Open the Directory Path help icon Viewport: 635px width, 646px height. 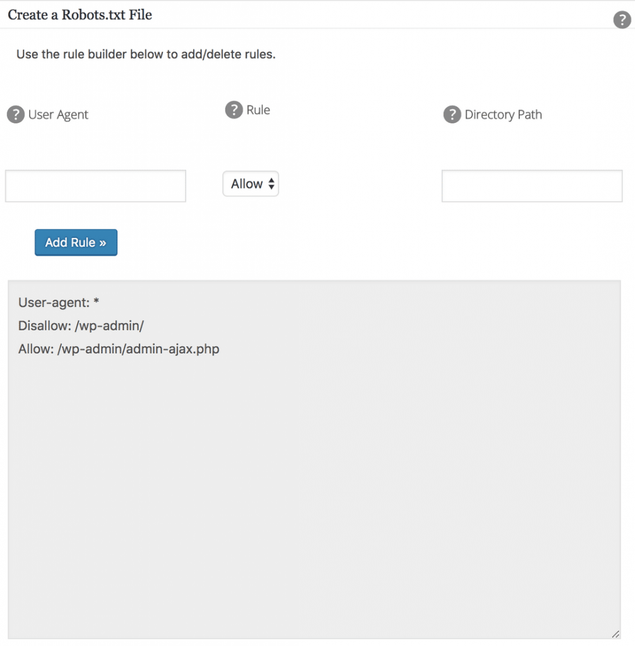tap(452, 115)
